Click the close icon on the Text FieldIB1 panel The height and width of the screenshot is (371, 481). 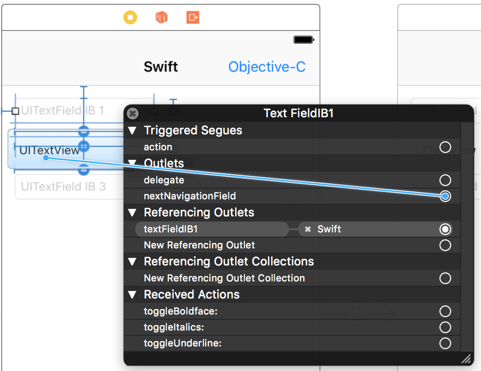pyautogui.click(x=132, y=113)
